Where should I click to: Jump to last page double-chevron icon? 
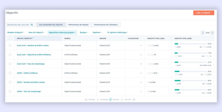click(x=134, y=100)
